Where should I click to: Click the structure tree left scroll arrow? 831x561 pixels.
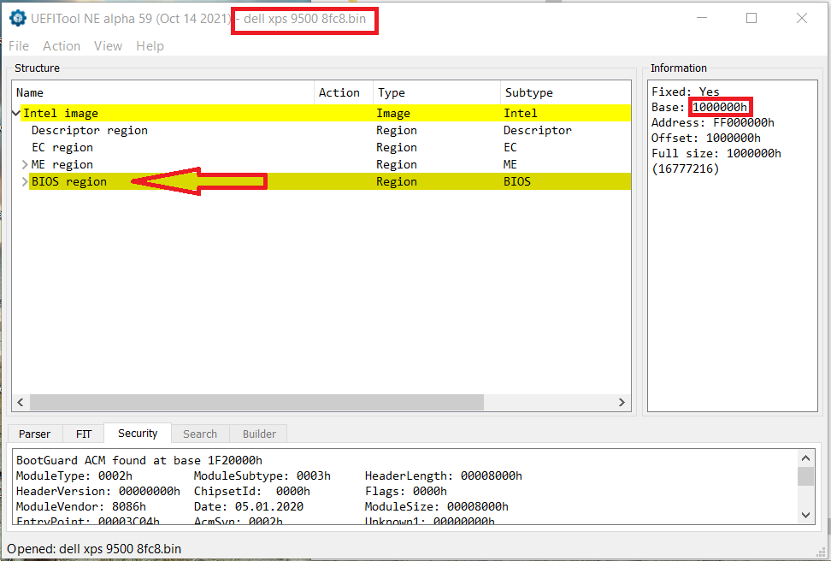(x=21, y=403)
